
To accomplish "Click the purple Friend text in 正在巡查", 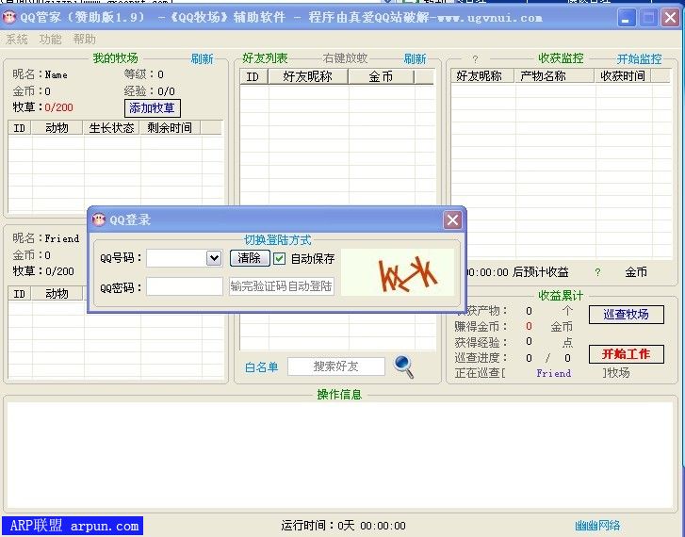I will 553,373.
